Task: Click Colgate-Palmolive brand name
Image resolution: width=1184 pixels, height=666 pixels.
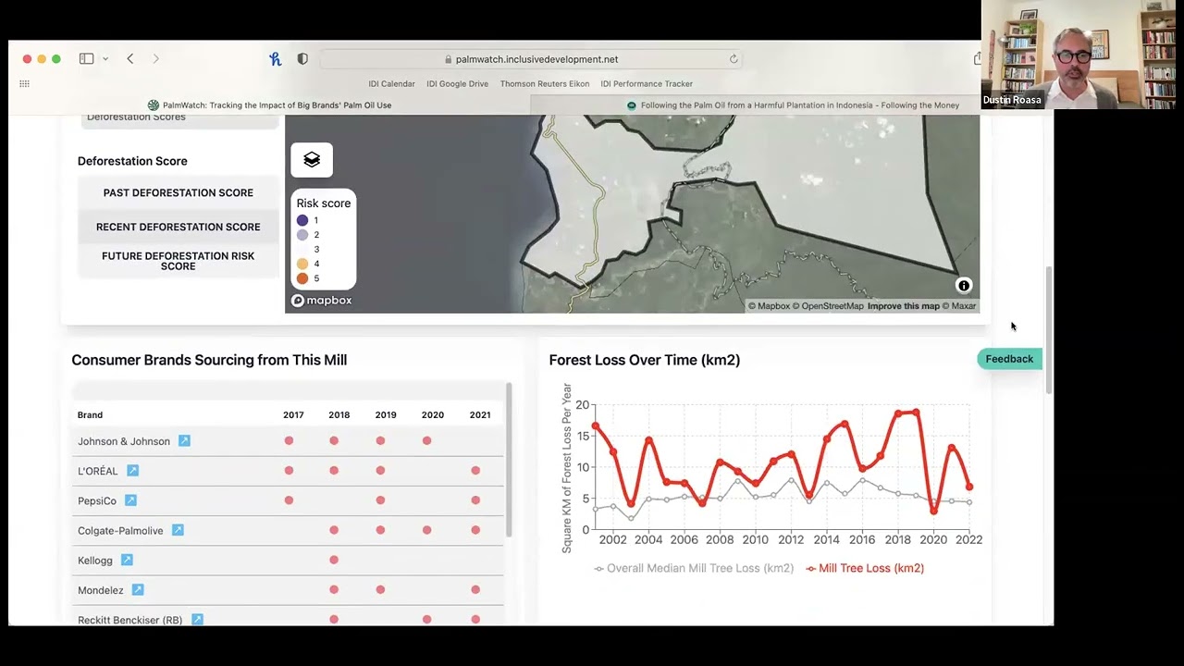Action: click(120, 531)
